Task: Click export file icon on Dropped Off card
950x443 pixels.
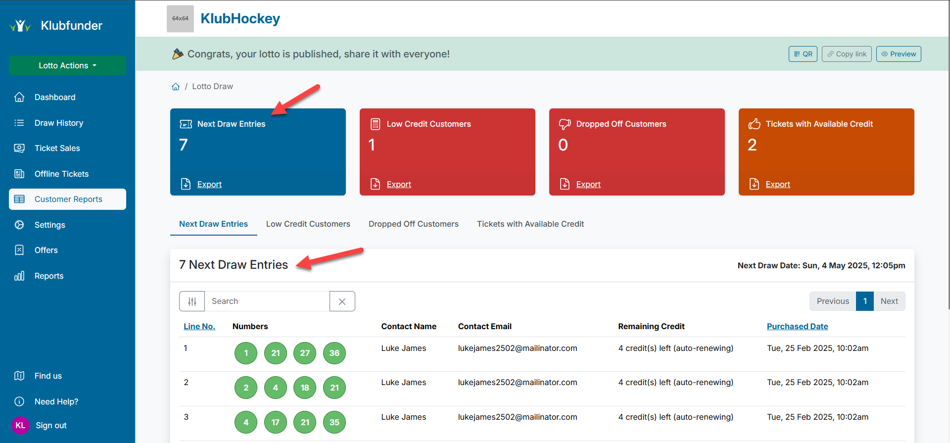Action: [565, 184]
